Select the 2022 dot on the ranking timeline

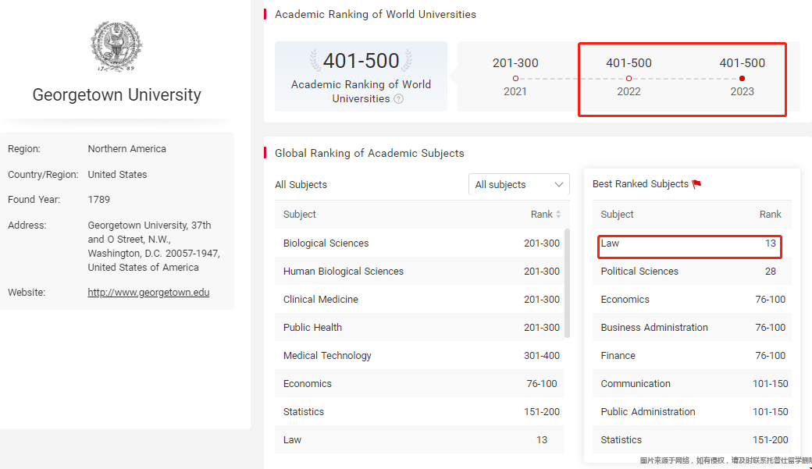click(x=629, y=79)
